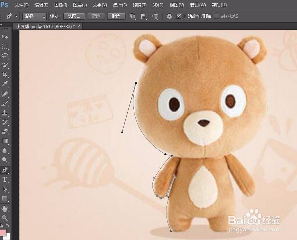This screenshot has width=297, height=240.
Task: Swap foreground and background colors
Action: (x=8, y=225)
